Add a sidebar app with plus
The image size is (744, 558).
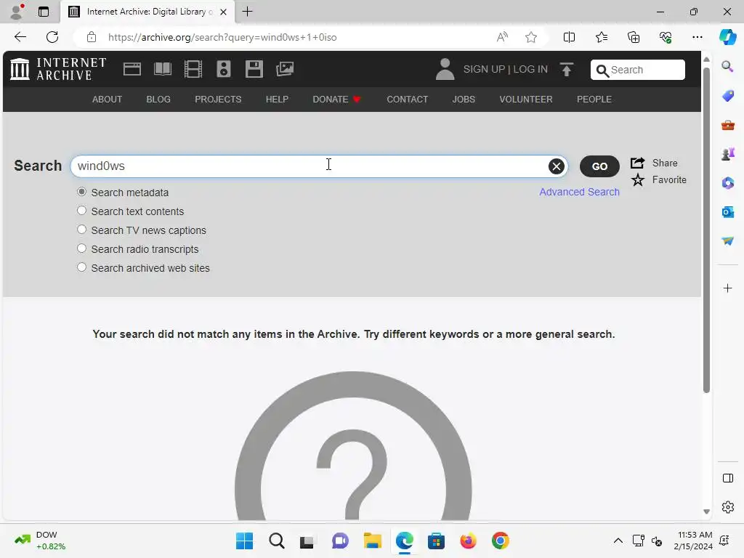point(727,288)
